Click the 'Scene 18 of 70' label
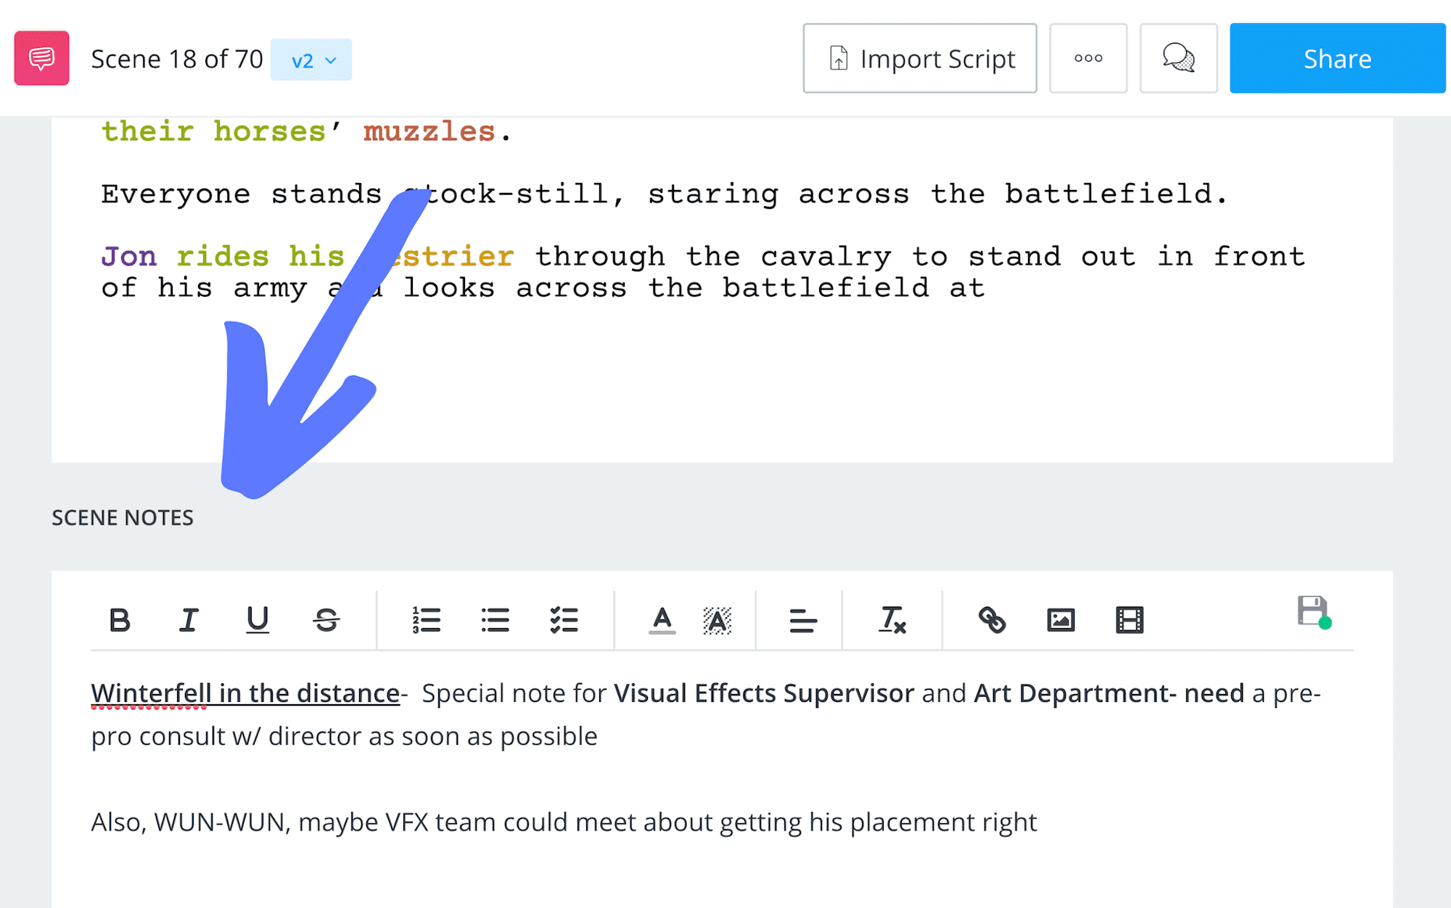The width and height of the screenshot is (1451, 908). click(x=177, y=59)
